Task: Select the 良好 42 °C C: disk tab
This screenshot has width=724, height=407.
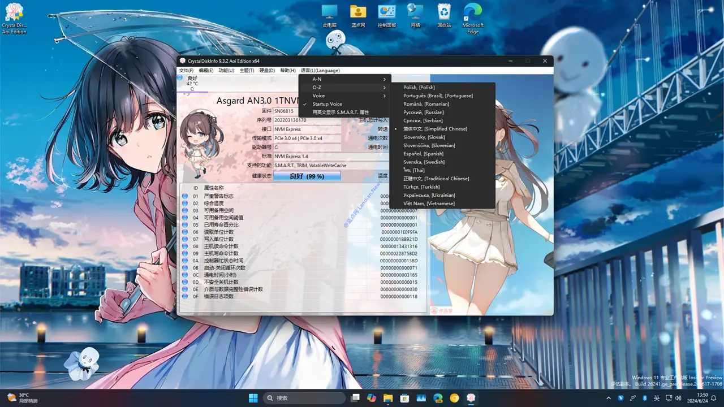Action: point(192,83)
